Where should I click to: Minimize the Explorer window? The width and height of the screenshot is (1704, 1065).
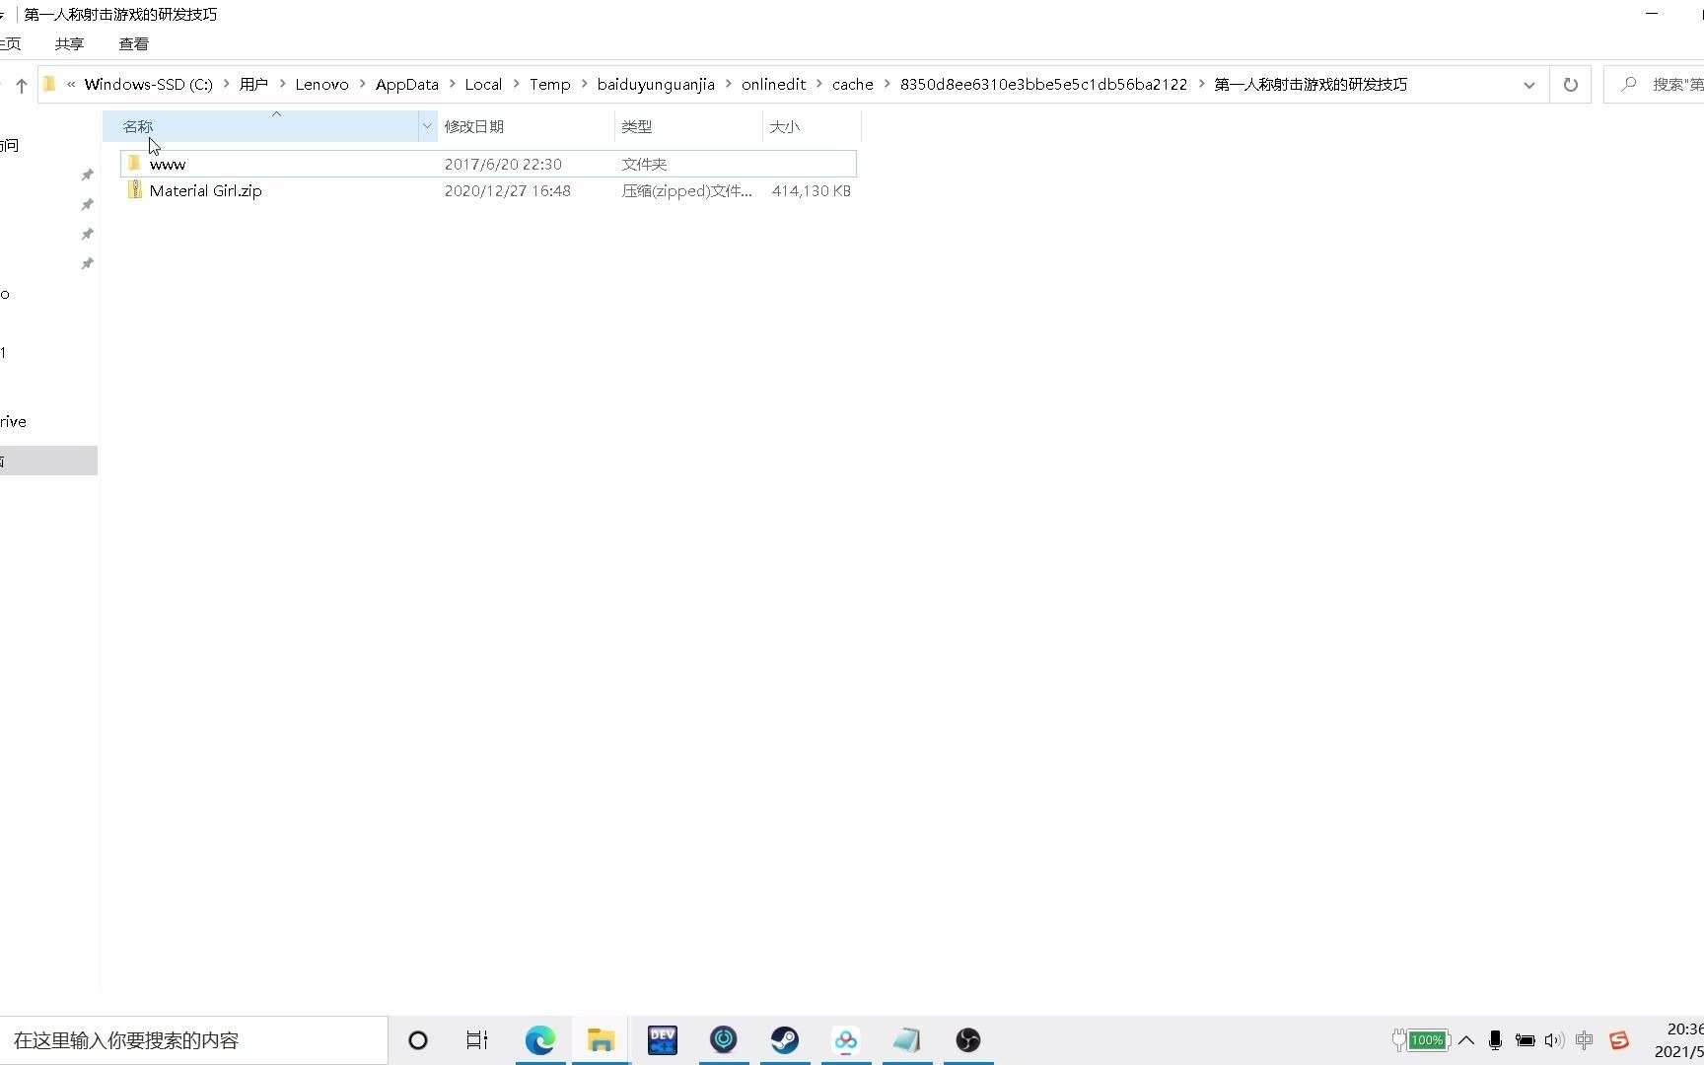click(1652, 14)
